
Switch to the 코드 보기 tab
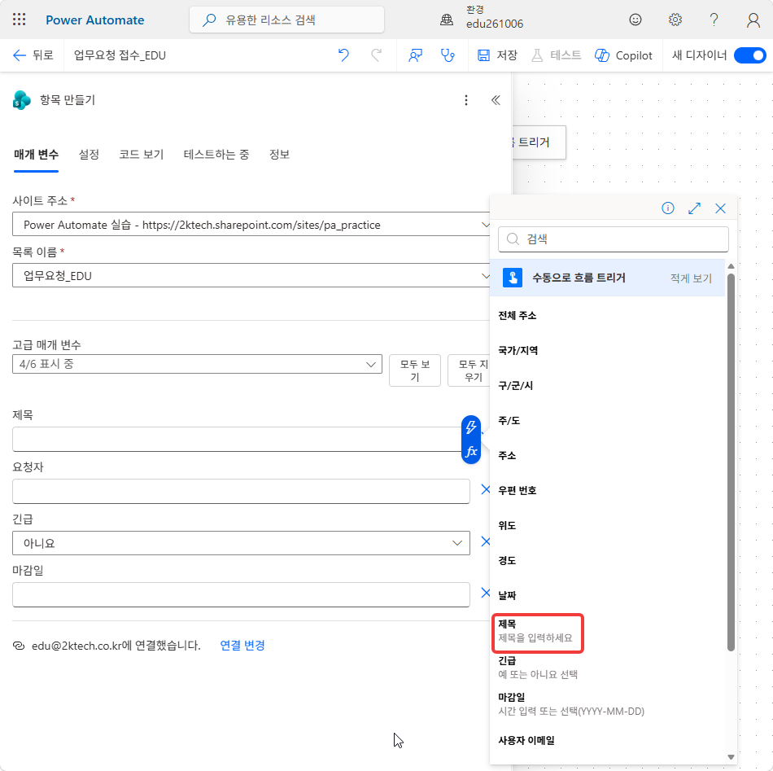[x=141, y=155]
